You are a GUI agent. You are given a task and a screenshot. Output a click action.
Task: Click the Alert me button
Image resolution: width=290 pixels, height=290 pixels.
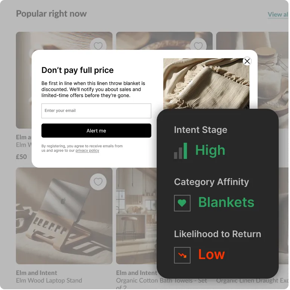point(96,131)
